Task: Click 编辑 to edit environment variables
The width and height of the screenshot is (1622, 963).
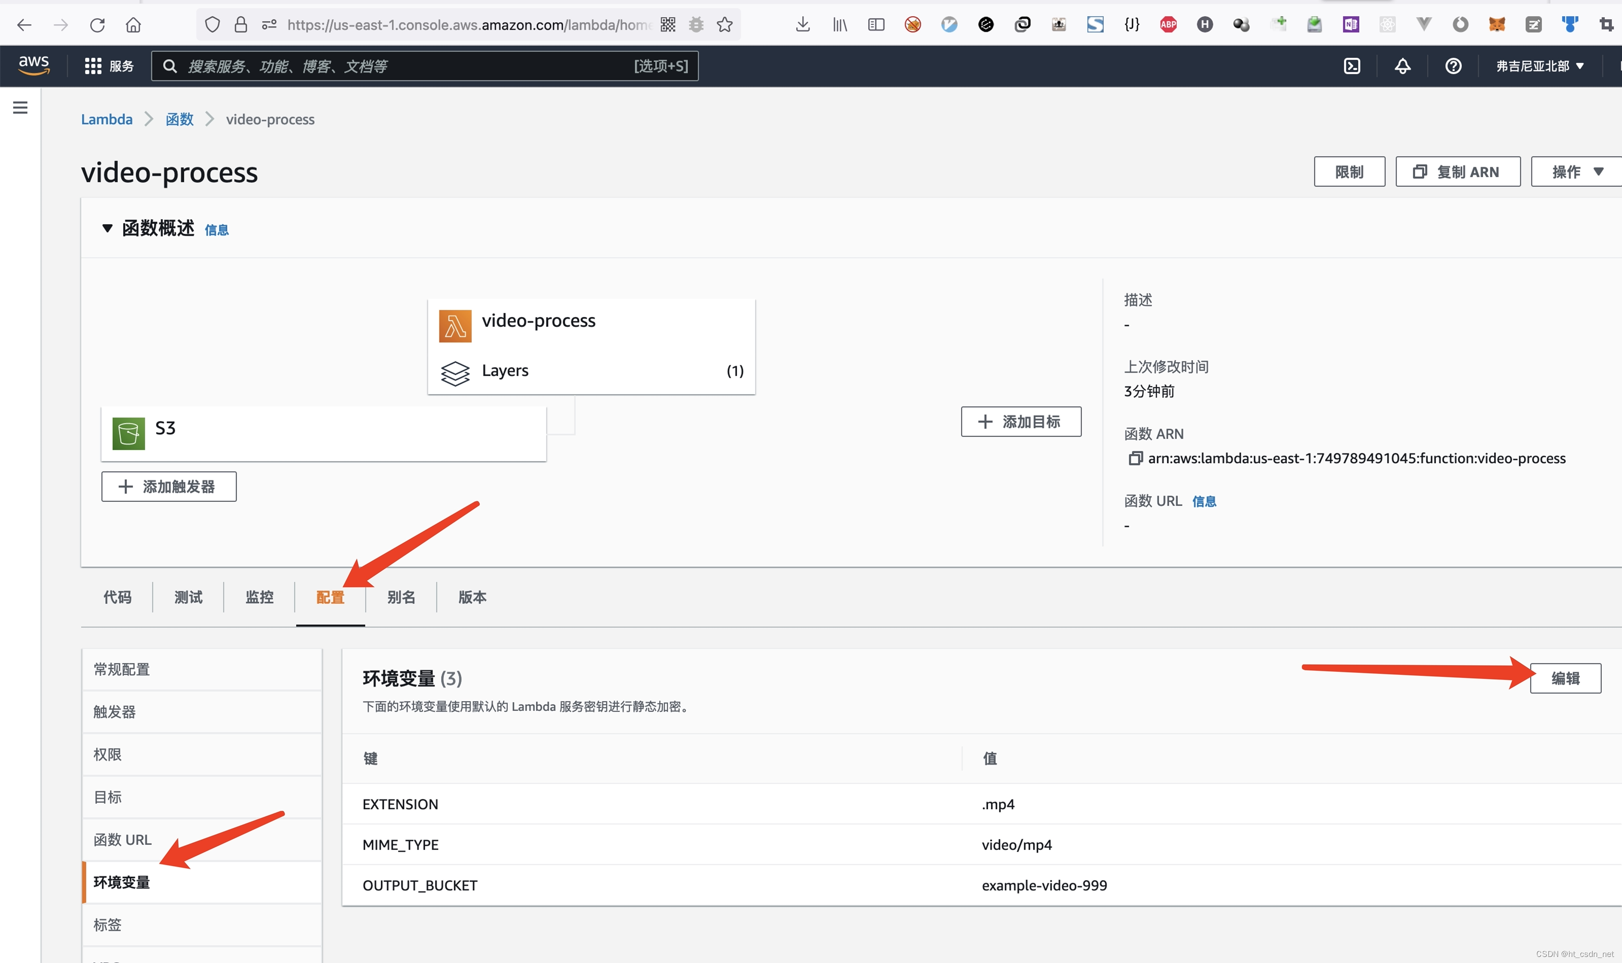Action: click(x=1566, y=678)
